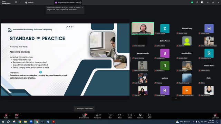221x124 pixels.
Task: Click the meeting info icon in title bar
Action: click(16, 2)
